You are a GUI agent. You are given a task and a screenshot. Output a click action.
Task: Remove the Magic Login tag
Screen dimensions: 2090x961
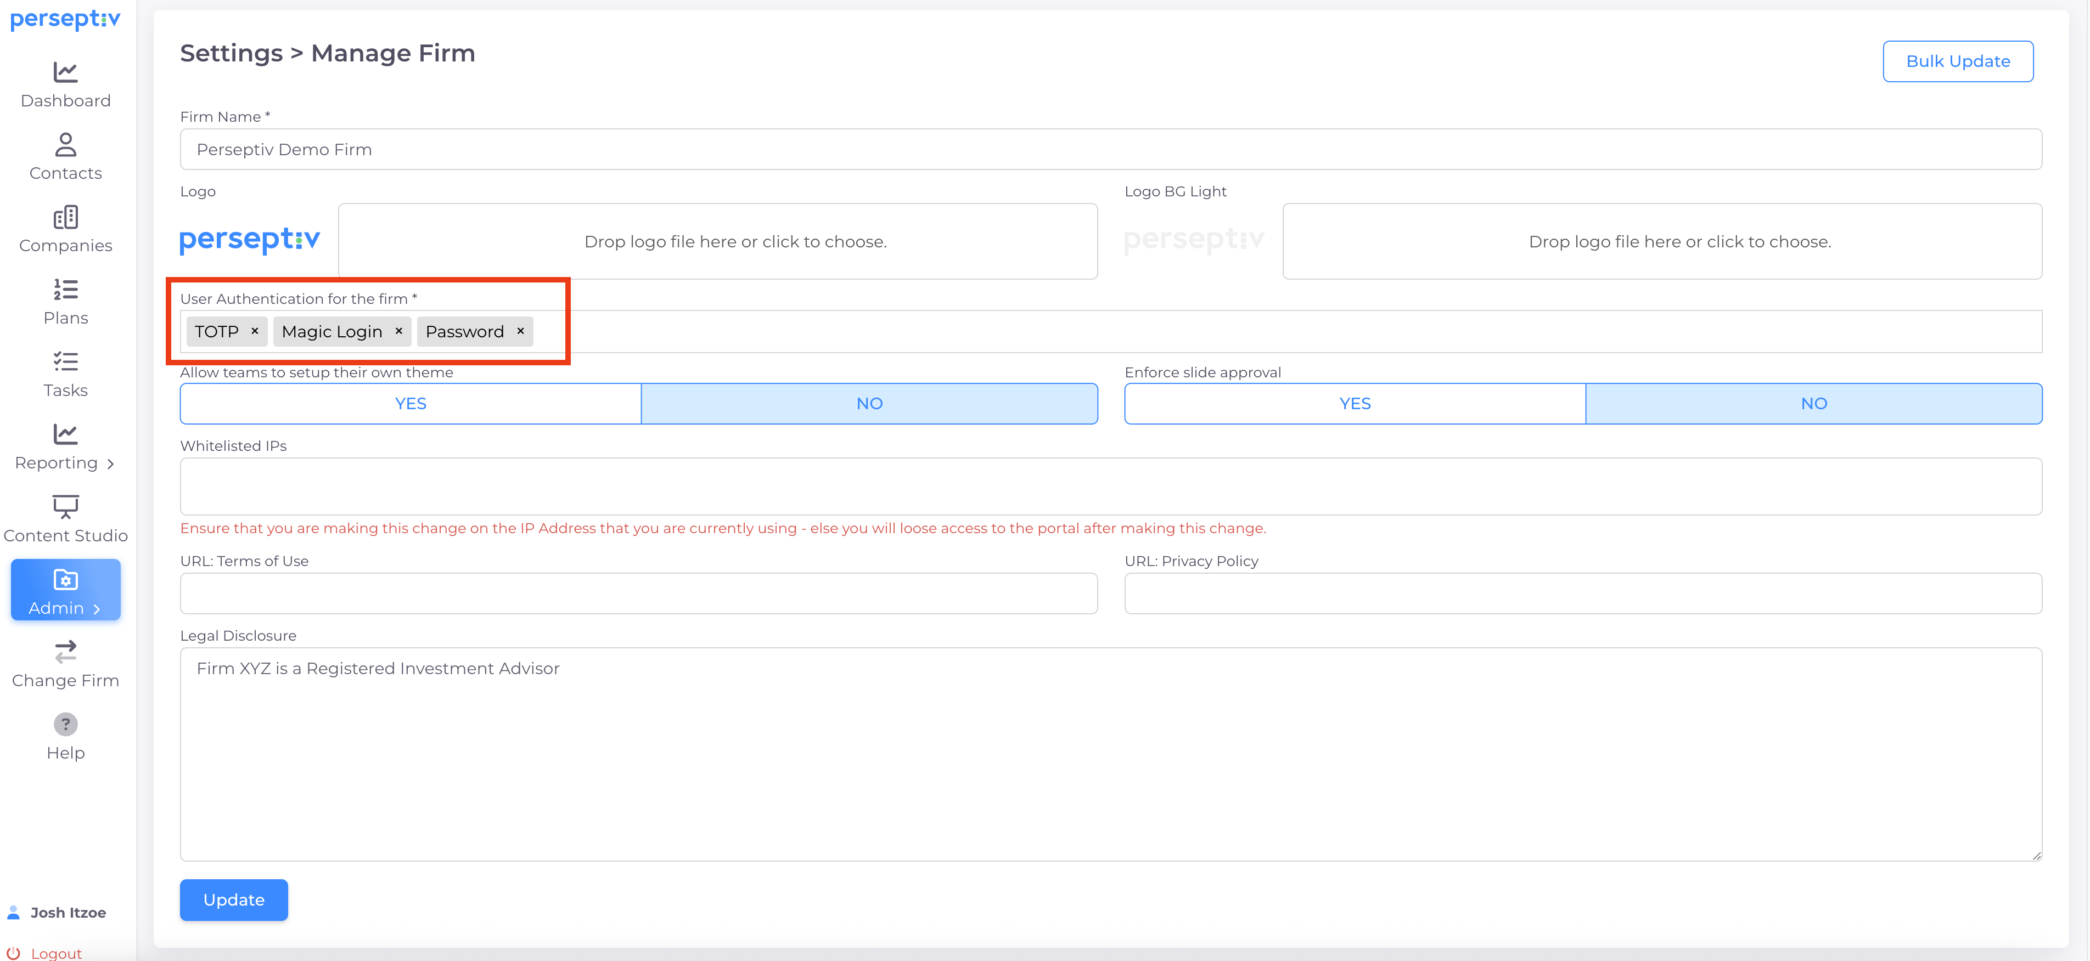[x=398, y=331]
